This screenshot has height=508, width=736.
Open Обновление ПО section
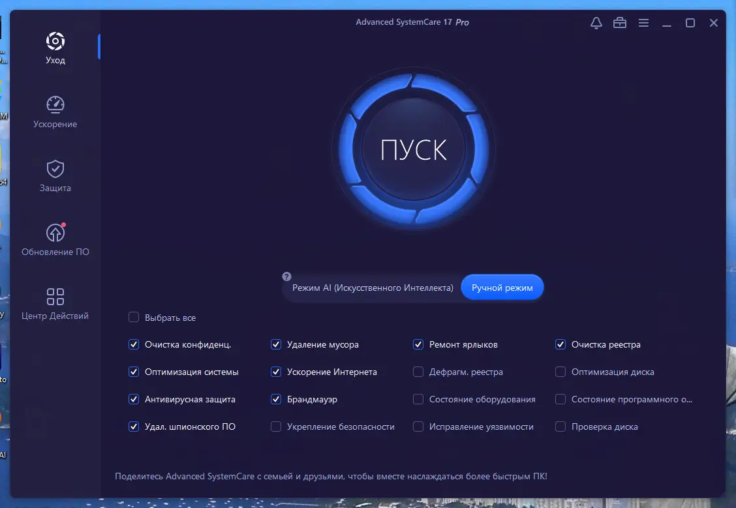[55, 238]
